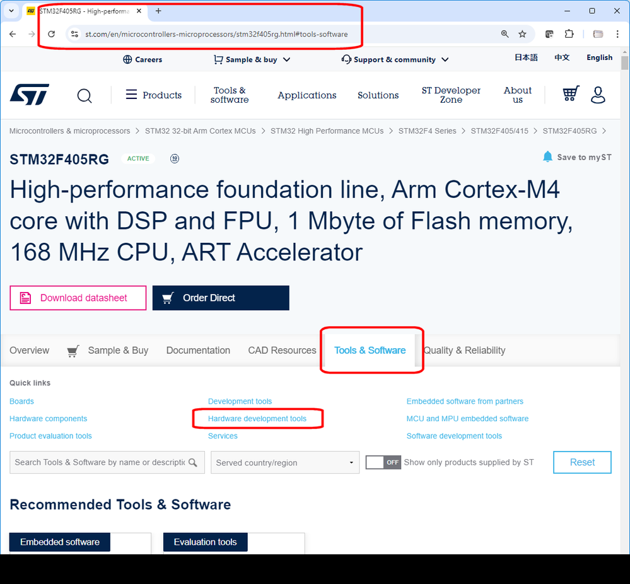This screenshot has height=584, width=630.
Task: Open Chrome three-dot menu
Action: pos(617,34)
